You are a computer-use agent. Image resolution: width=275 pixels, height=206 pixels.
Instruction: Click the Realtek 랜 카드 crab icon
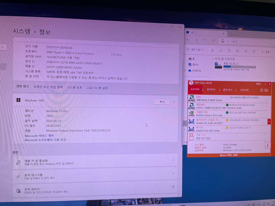191,129
